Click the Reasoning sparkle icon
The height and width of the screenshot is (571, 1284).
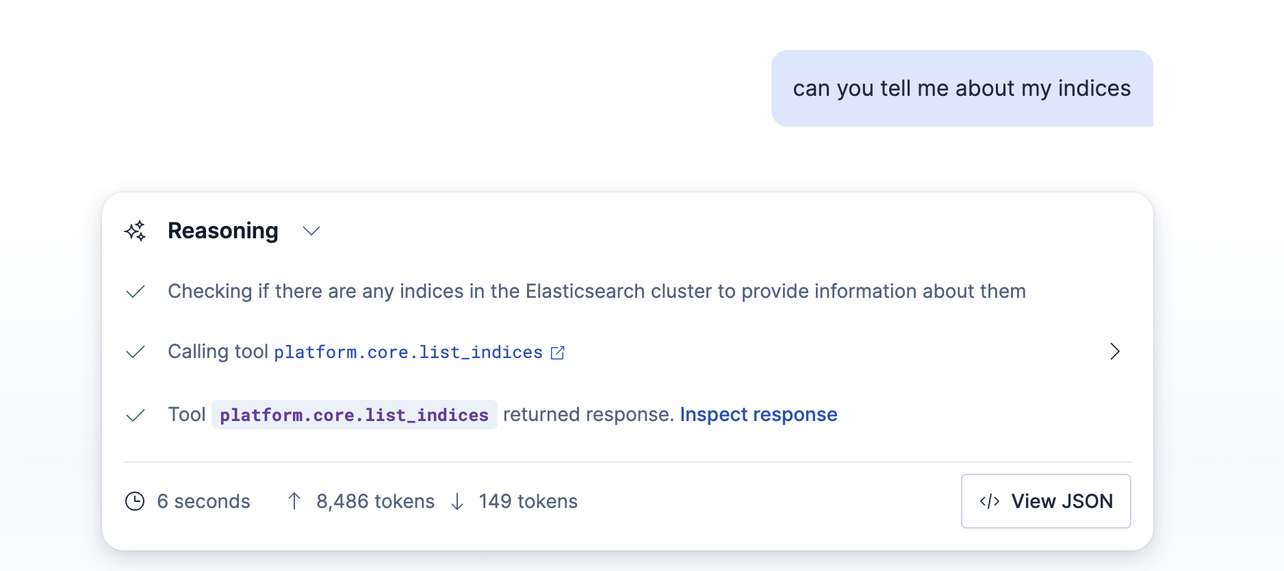(x=136, y=231)
